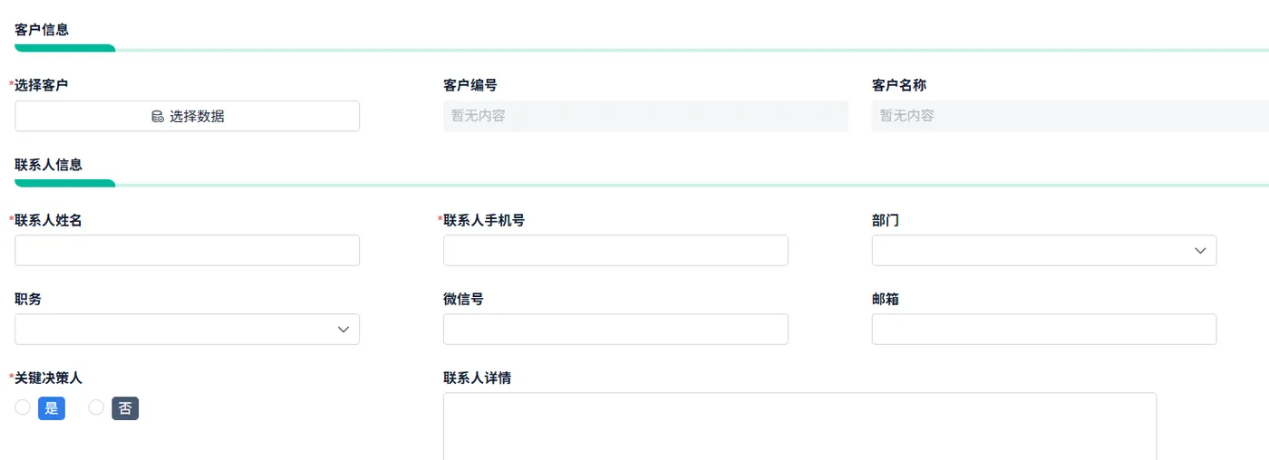Click the 客户信息 section header

pyautogui.click(x=42, y=30)
